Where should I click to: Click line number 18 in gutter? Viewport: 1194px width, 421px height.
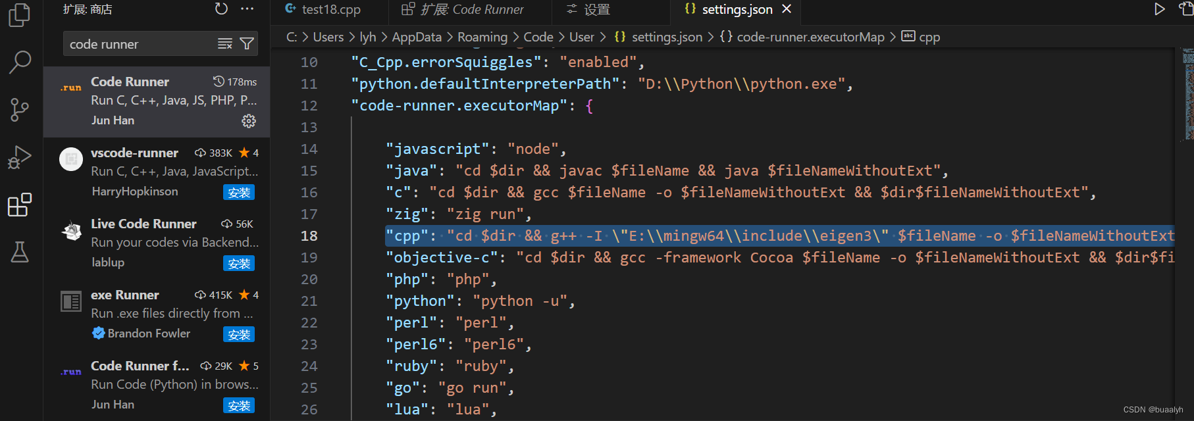click(x=309, y=235)
